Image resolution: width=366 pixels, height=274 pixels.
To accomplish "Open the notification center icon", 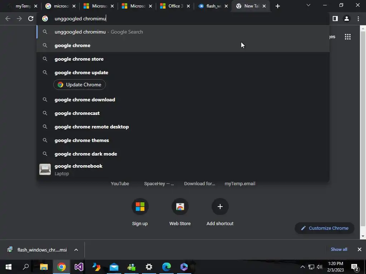I will (355, 267).
